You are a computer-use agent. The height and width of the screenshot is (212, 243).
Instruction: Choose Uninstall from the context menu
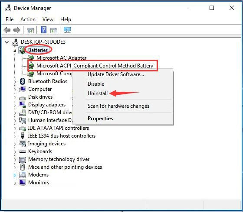(x=98, y=93)
